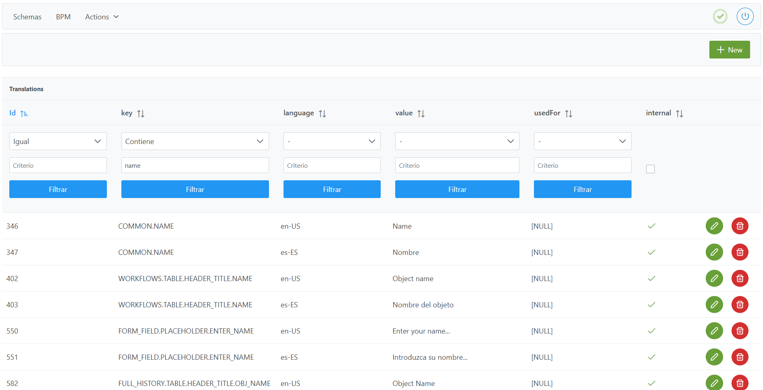763x390 pixels.
Task: Open the Schemas menu item
Action: click(x=27, y=17)
